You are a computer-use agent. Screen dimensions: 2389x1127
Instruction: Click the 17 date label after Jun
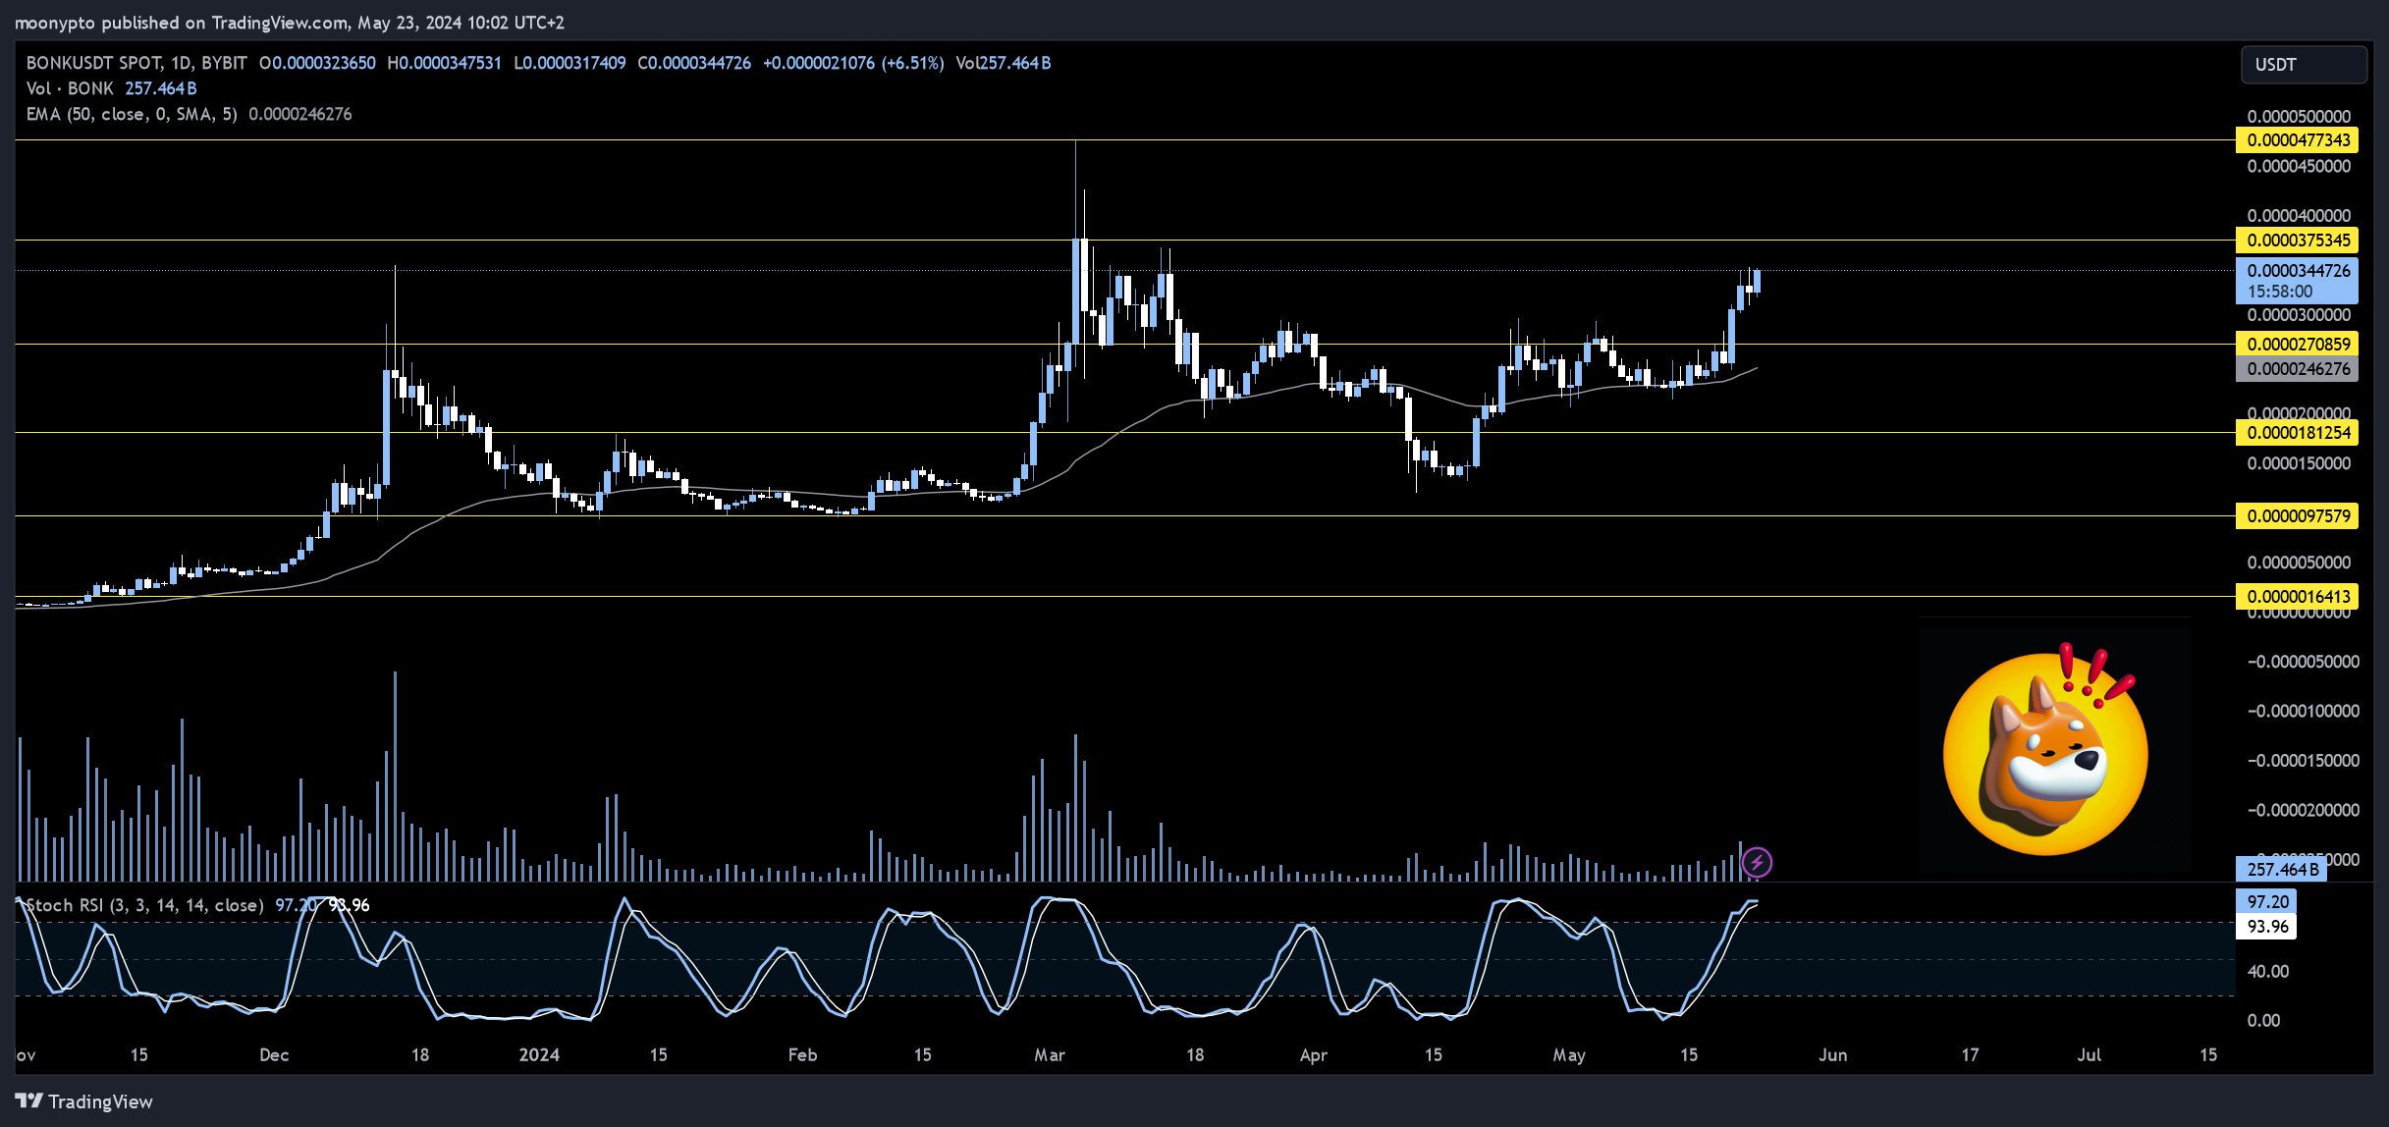pyautogui.click(x=1970, y=1055)
